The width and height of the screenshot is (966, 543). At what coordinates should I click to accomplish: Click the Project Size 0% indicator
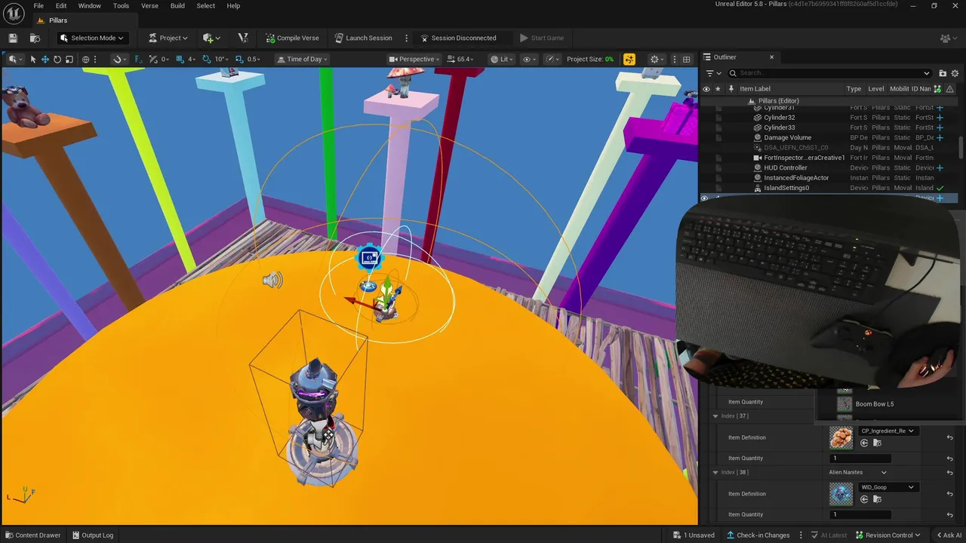click(590, 59)
